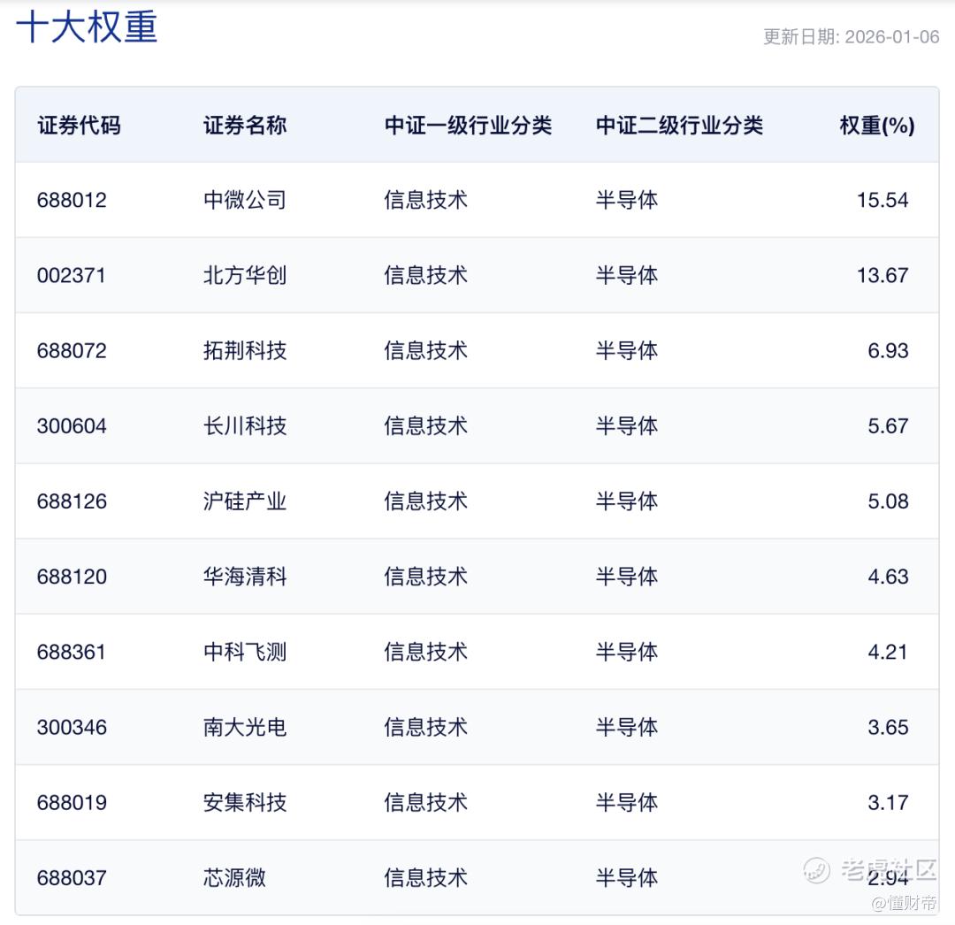Click weight value 3.65
Screen dimensions: 955x925
point(888,727)
